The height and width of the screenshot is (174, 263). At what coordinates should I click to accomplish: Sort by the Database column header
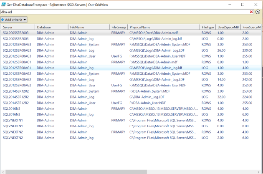click(51, 27)
